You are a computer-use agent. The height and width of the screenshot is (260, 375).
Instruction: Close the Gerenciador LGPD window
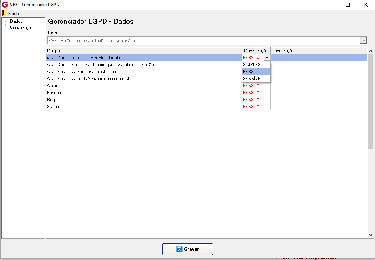point(366,5)
